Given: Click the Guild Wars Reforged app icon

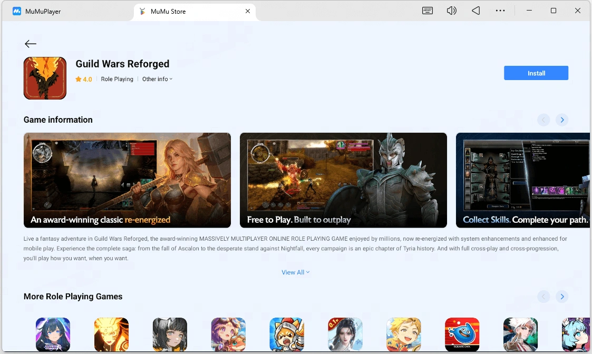Looking at the screenshot, I should (x=45, y=78).
